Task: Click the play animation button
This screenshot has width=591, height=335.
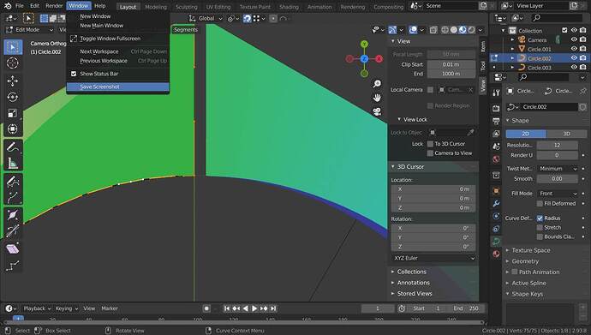Action: [x=254, y=308]
